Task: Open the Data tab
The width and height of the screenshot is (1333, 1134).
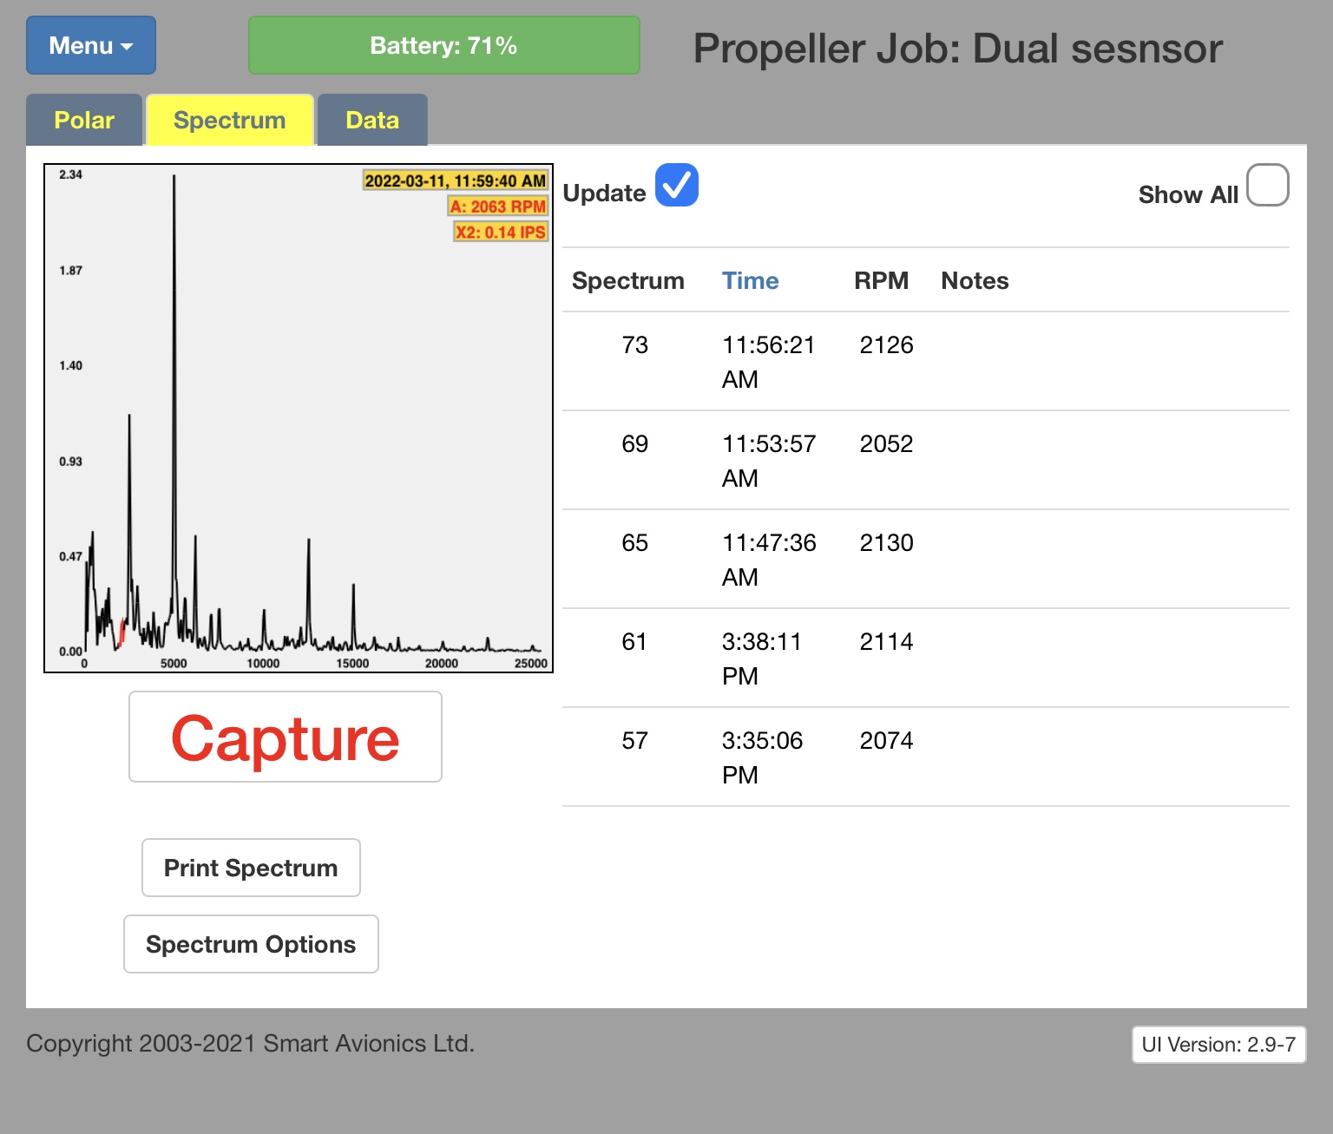Action: coord(372,120)
